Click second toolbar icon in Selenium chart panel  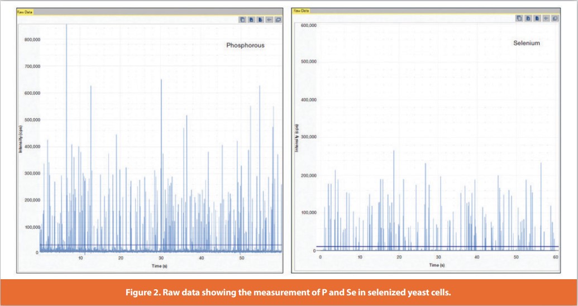(528, 18)
